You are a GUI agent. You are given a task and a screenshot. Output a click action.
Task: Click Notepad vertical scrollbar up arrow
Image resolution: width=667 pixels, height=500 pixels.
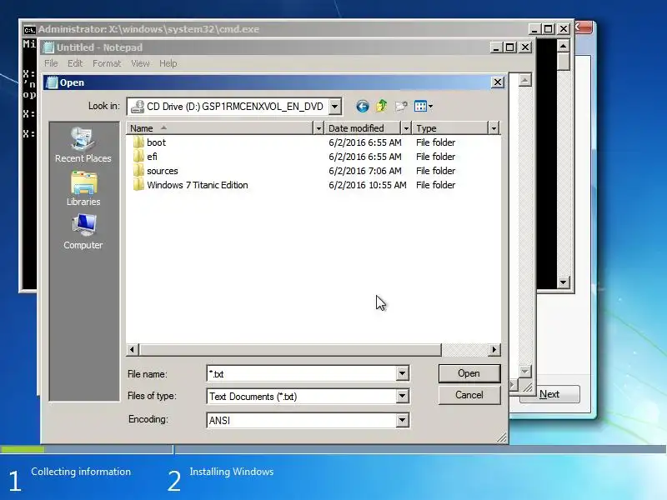[525, 80]
